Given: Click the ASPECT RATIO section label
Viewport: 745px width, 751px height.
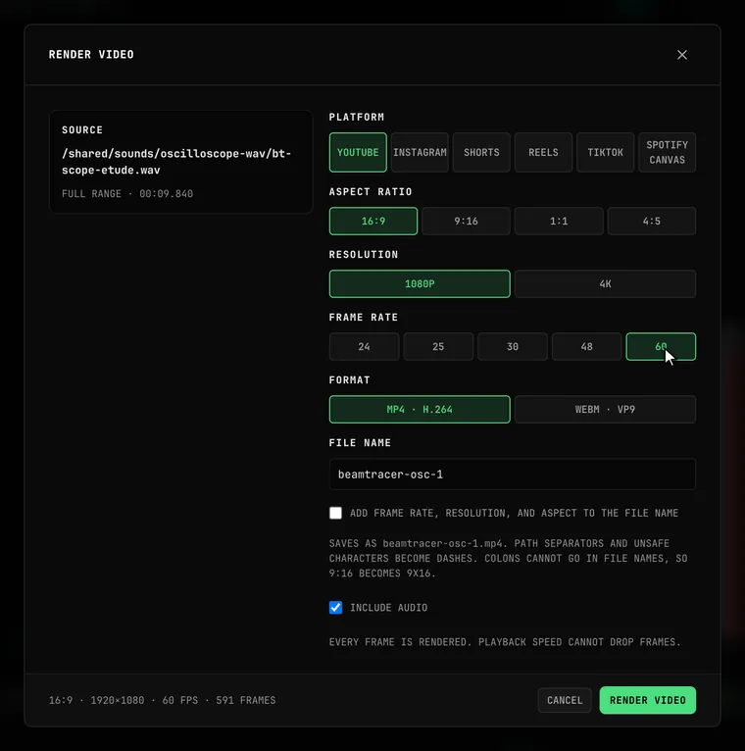Looking at the screenshot, I should click(x=371, y=191).
